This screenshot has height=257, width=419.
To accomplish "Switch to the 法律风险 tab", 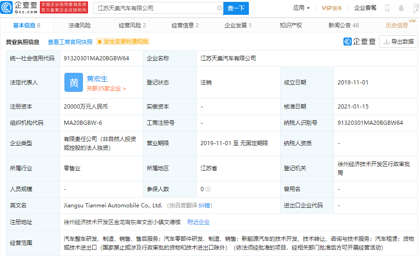I will (x=80, y=26).
